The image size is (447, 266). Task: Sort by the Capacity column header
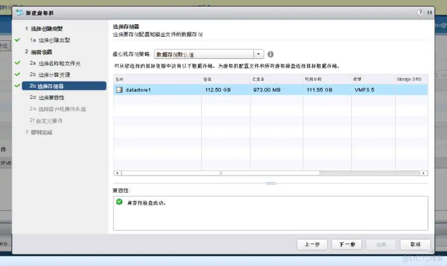tap(226, 79)
